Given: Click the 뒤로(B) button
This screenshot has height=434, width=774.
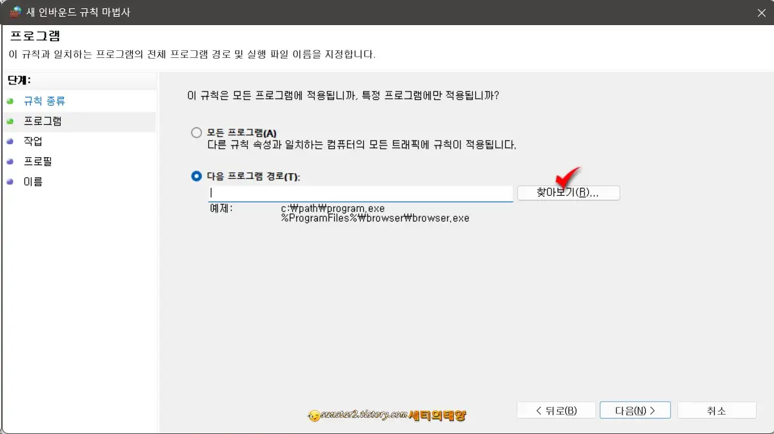Looking at the screenshot, I should point(556,410).
